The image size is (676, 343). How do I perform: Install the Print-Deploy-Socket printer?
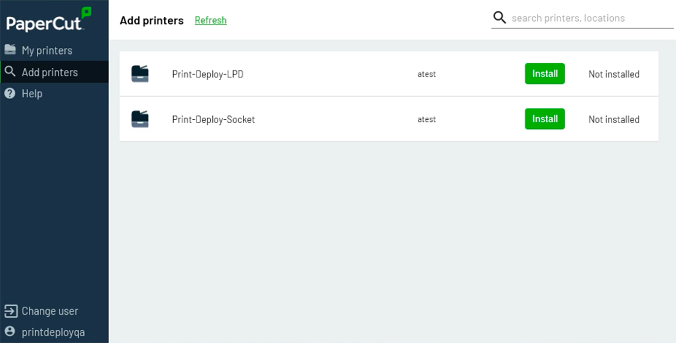coord(545,119)
